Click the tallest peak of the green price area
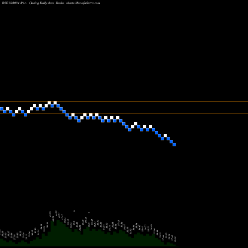248x248 pixels. click(58, 221)
